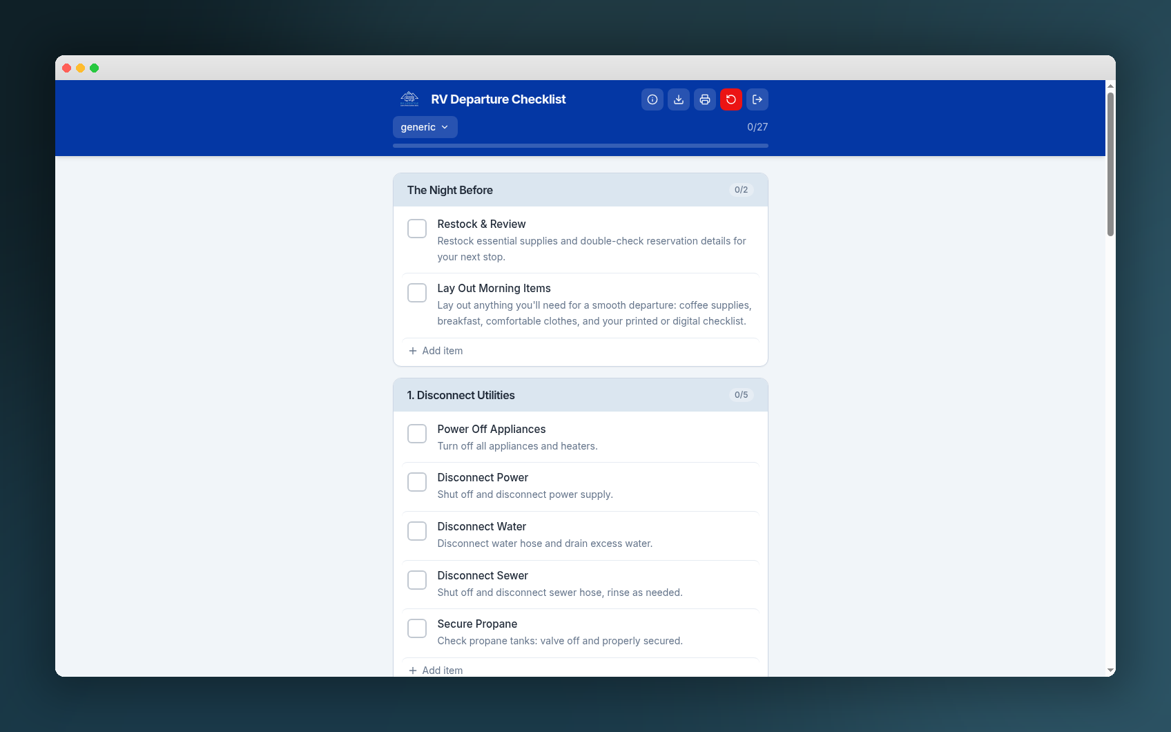Click the plus icon under The Night Before
1171x732 pixels.
click(413, 351)
